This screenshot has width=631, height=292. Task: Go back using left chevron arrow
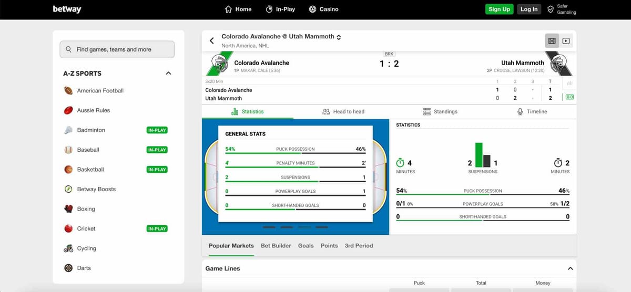pyautogui.click(x=212, y=40)
